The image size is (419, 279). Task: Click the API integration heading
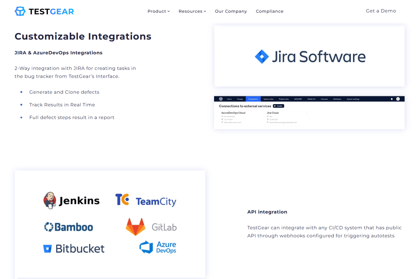(x=267, y=212)
